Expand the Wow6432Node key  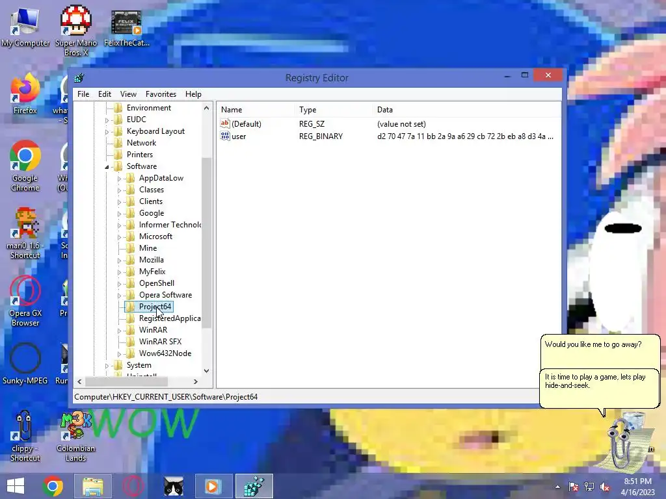[x=120, y=354]
